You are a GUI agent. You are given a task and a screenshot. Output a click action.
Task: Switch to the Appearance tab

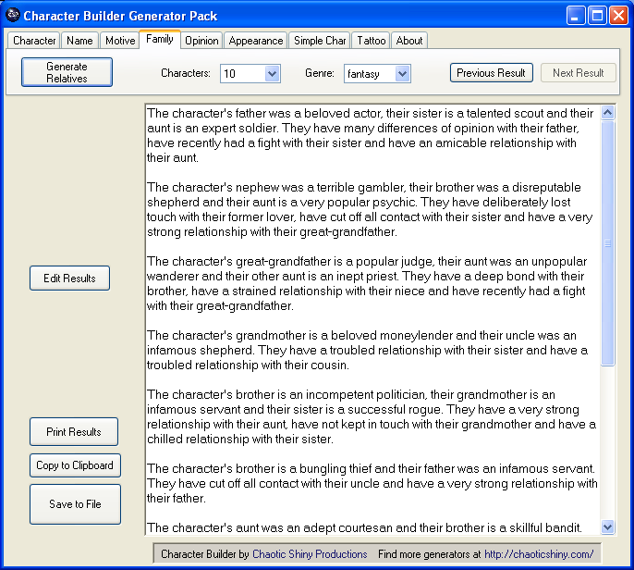[255, 41]
